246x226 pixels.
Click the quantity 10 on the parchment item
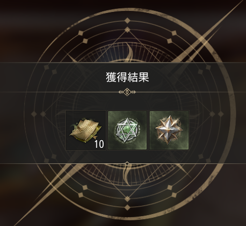pyautogui.click(x=99, y=144)
